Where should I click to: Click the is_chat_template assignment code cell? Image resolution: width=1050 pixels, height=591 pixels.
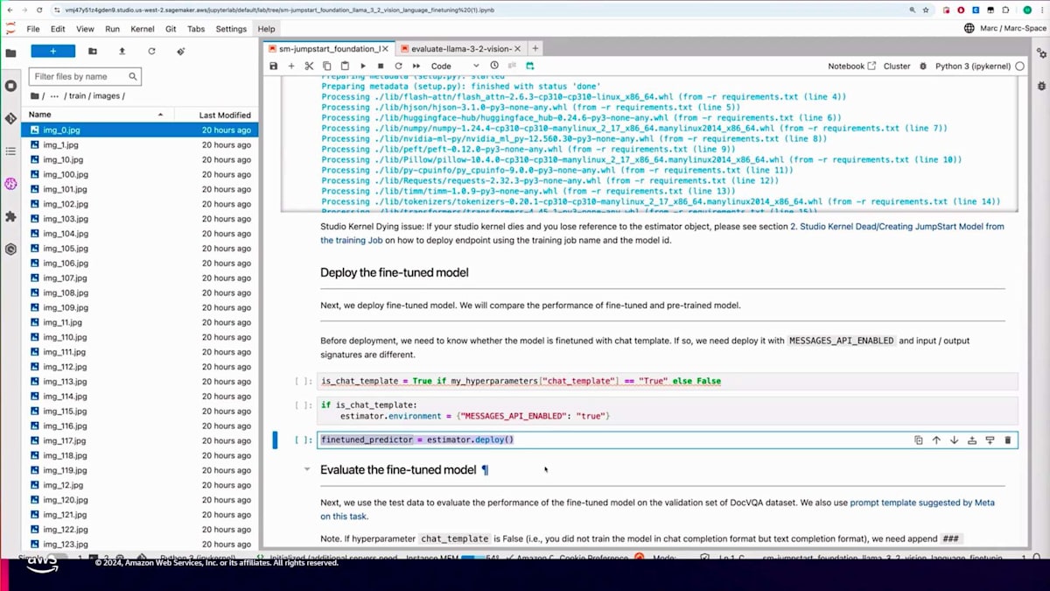tap(668, 381)
